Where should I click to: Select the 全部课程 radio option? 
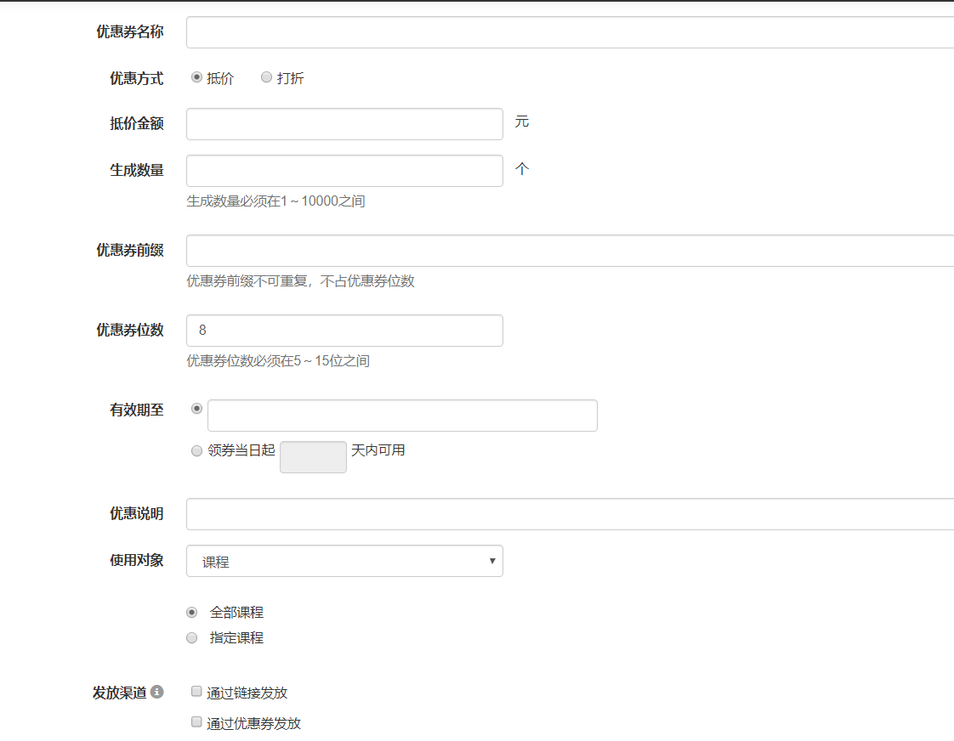point(192,612)
